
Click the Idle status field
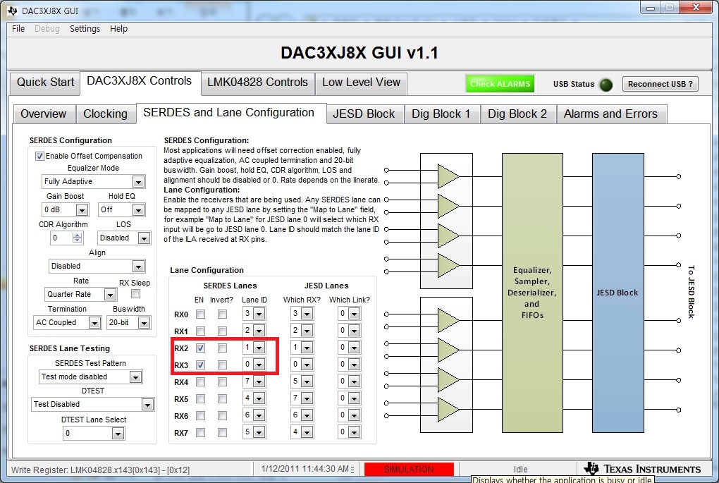(x=520, y=469)
